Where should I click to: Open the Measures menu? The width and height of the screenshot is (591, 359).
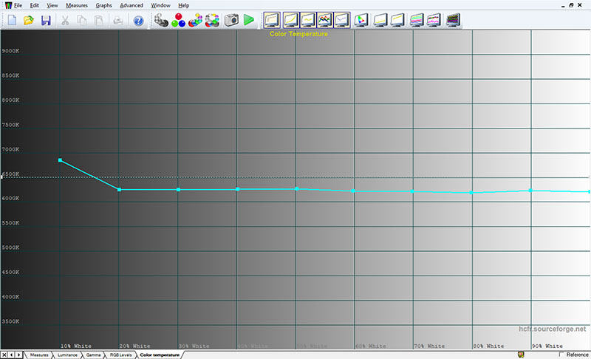[x=77, y=5]
